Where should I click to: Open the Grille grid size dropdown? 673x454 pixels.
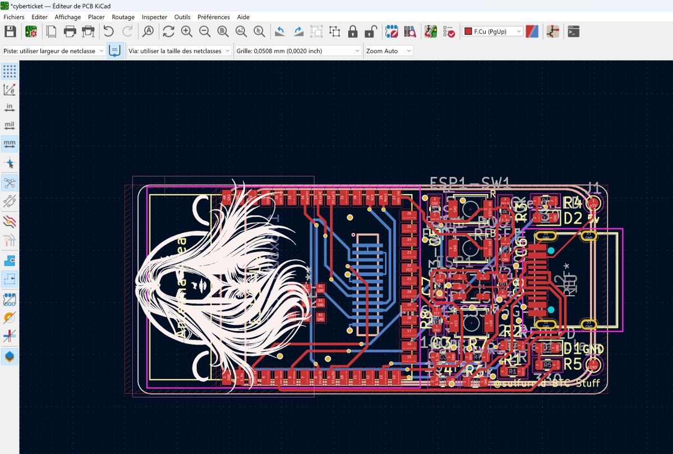pyautogui.click(x=298, y=51)
